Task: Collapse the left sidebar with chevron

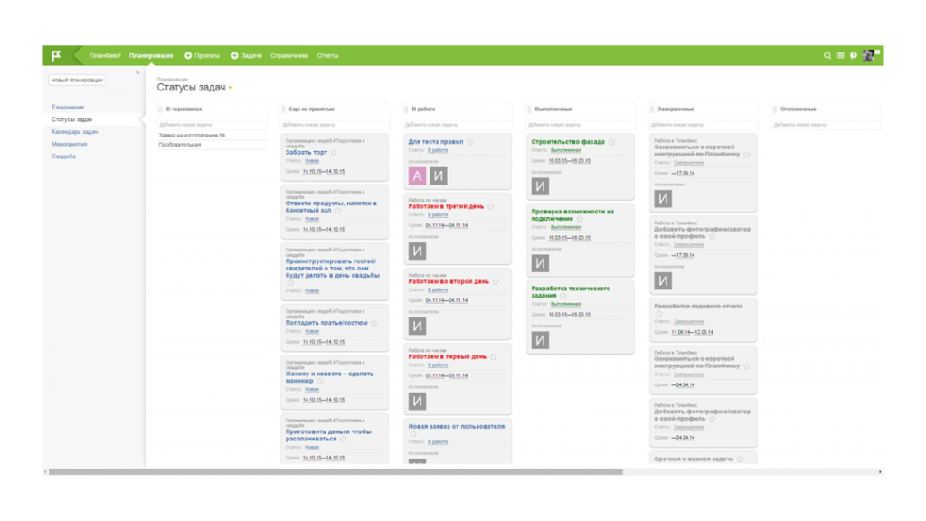Action: pos(137,72)
